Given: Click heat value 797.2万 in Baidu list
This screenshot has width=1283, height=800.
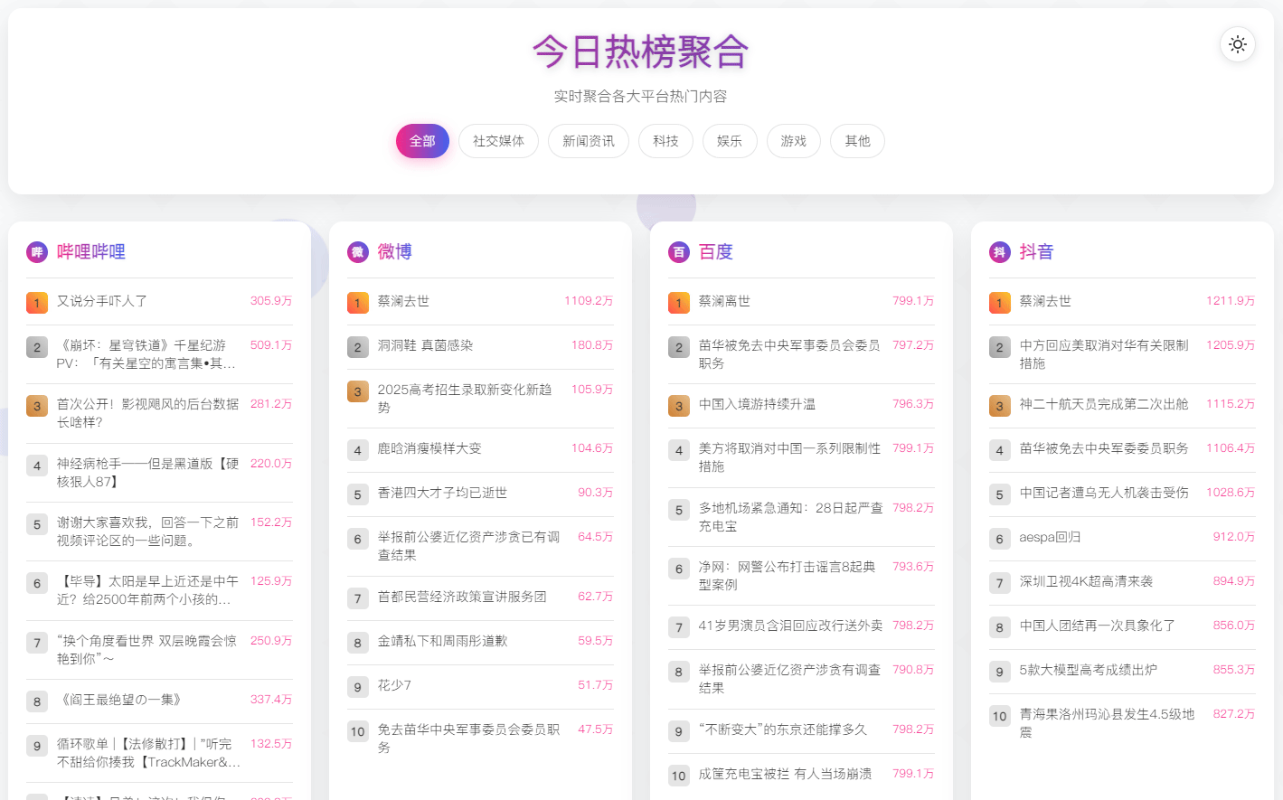Looking at the screenshot, I should pyautogui.click(x=913, y=345).
